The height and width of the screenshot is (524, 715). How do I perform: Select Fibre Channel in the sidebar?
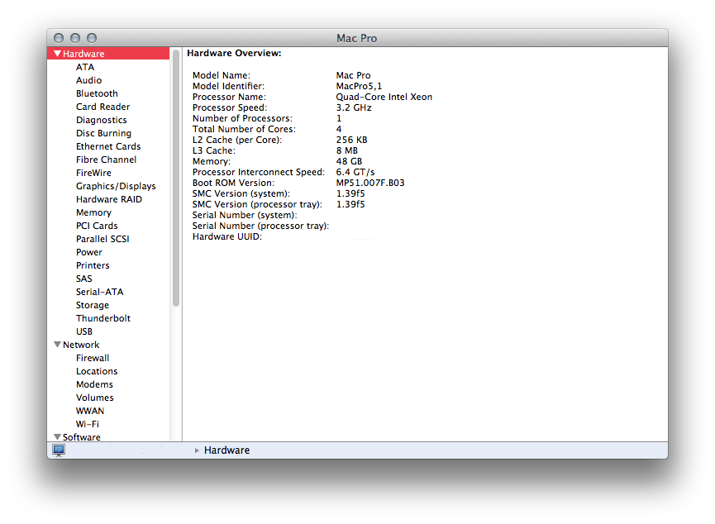click(x=107, y=160)
